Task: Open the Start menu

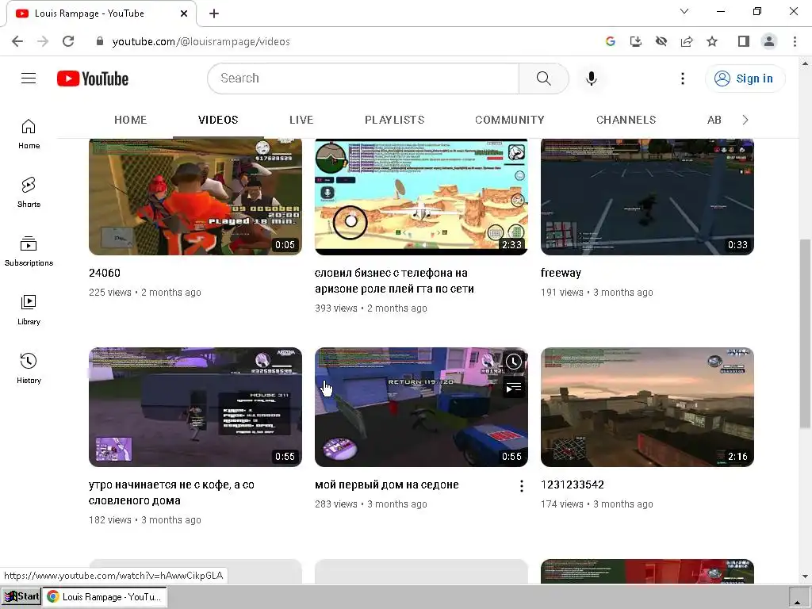Action: [x=21, y=596]
